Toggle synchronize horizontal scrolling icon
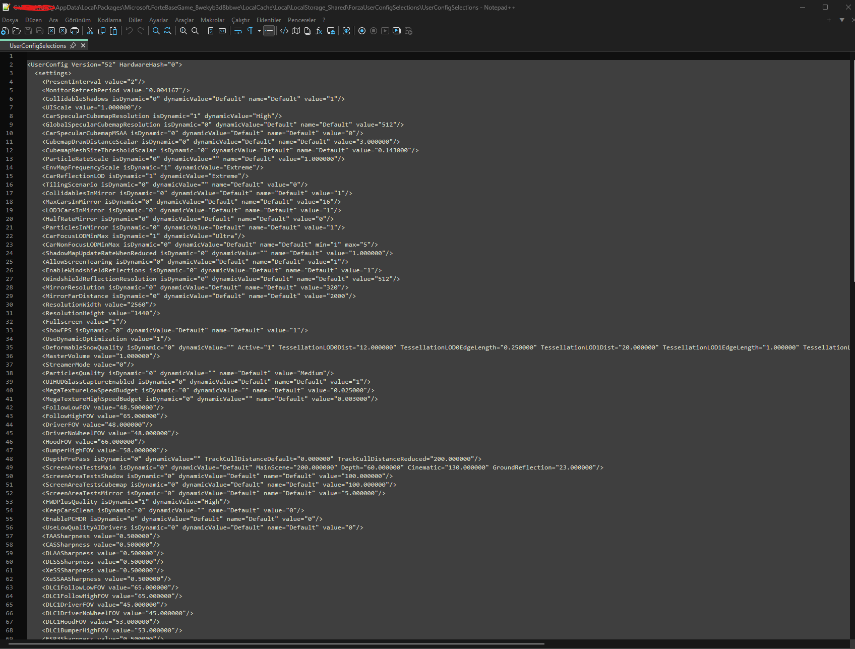This screenshot has height=649, width=855. coord(222,31)
